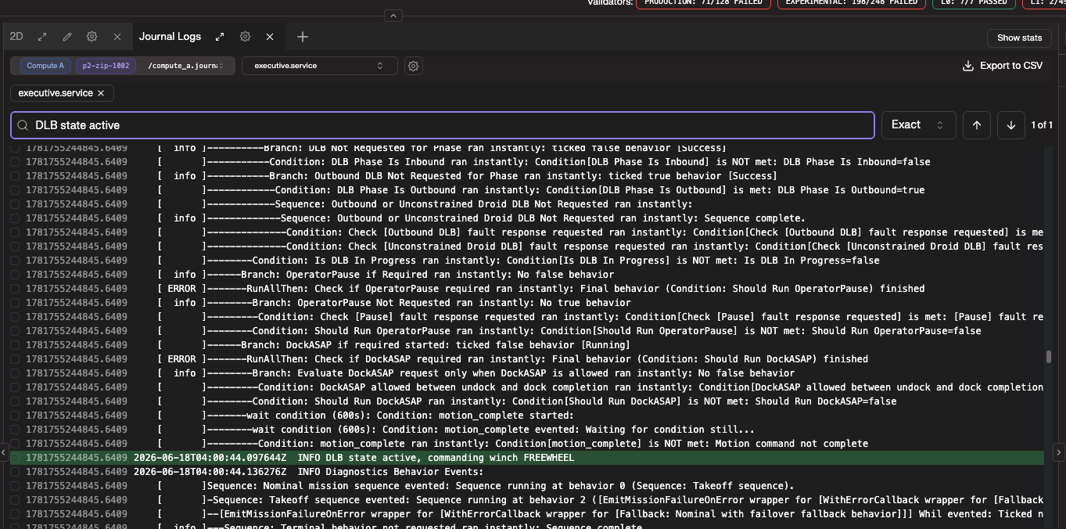Open gear settings next to executive.service dropdown
The height and width of the screenshot is (529, 1066).
coord(414,67)
